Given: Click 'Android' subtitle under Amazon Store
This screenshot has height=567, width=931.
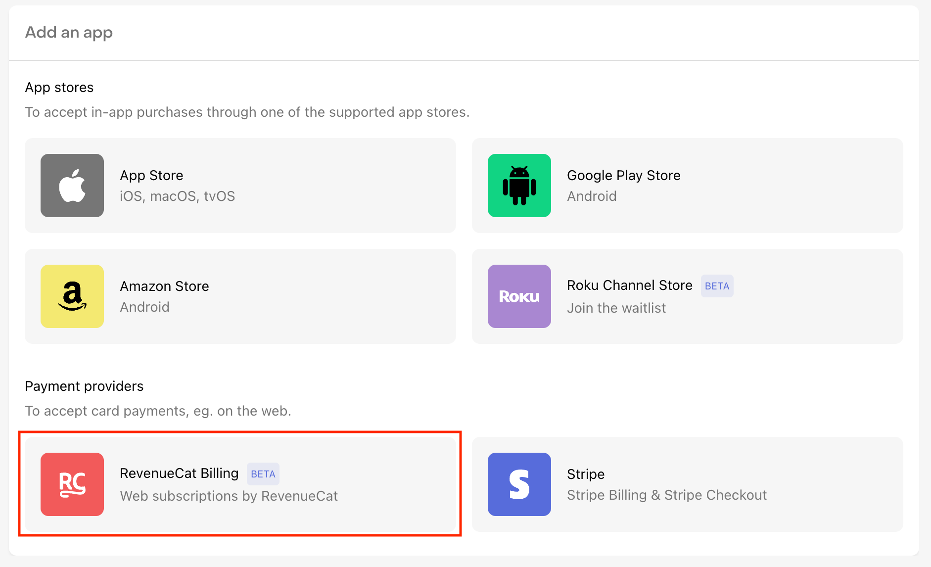Looking at the screenshot, I should pyautogui.click(x=144, y=307).
